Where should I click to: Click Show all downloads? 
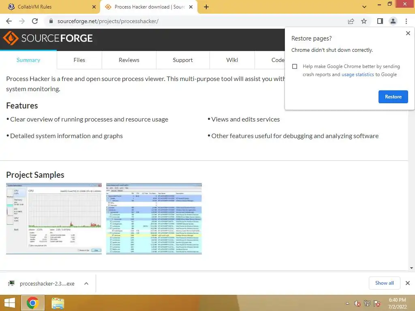pyautogui.click(x=384, y=283)
